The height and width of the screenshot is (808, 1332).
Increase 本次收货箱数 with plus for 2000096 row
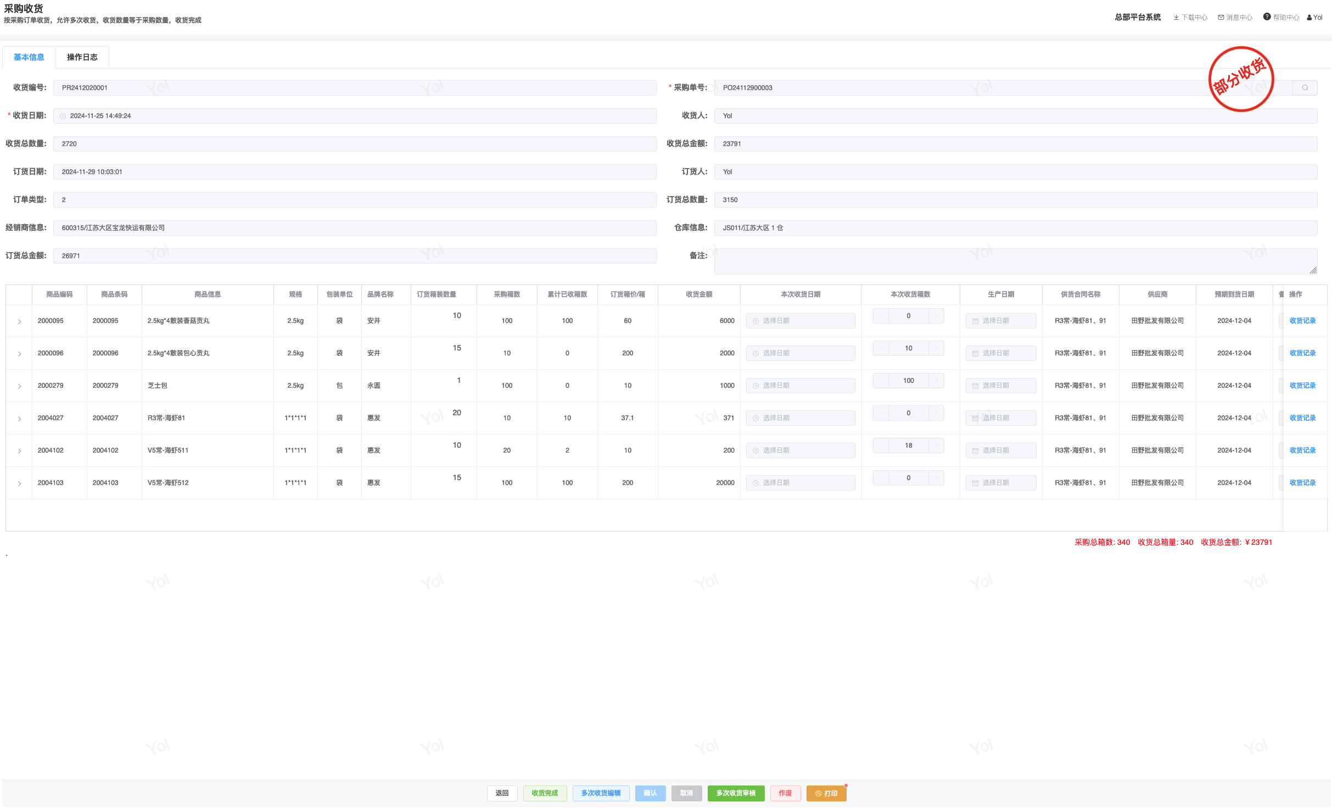click(x=936, y=348)
